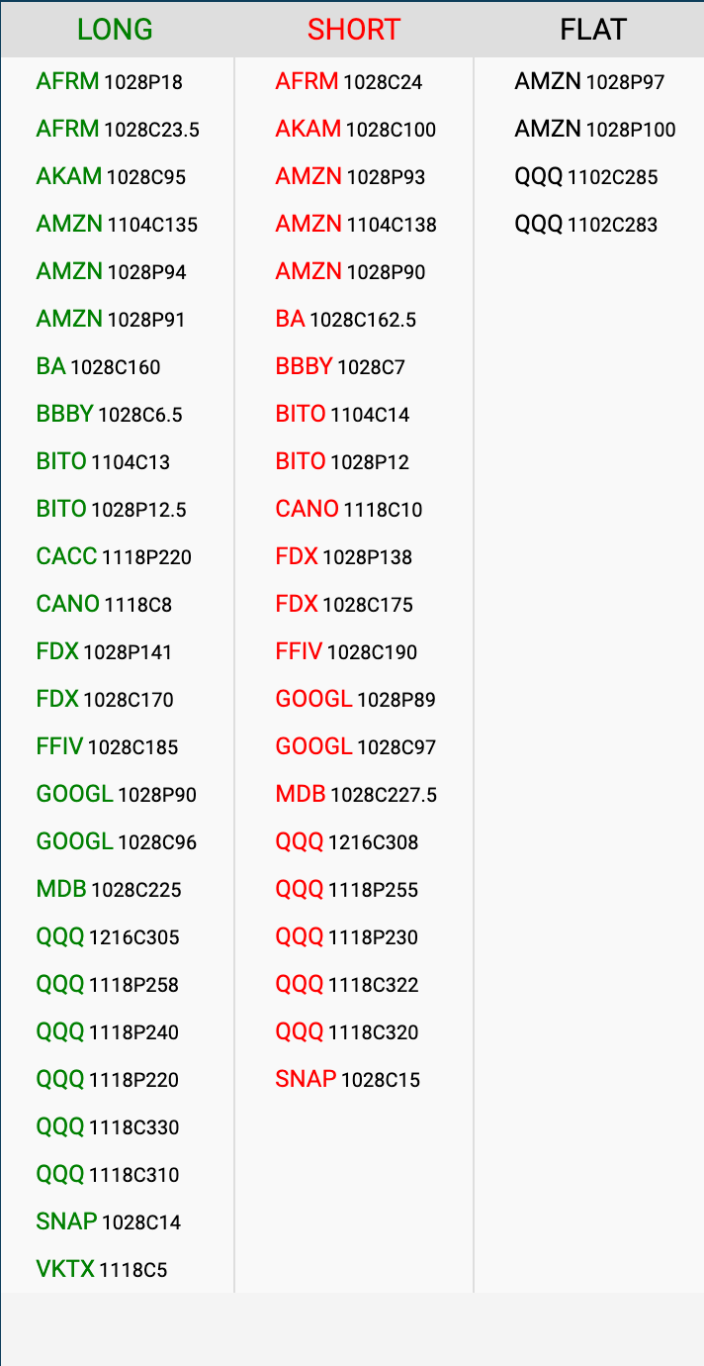Open long QQQ 1216C305 contract
This screenshot has height=1366, width=704.
(108, 937)
